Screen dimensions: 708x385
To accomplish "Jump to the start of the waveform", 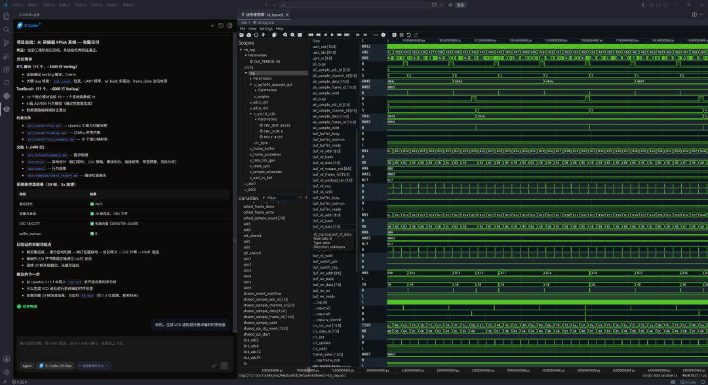I will click(311, 35).
